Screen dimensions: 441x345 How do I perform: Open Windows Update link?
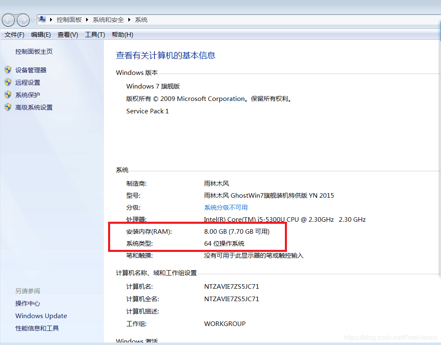41,316
